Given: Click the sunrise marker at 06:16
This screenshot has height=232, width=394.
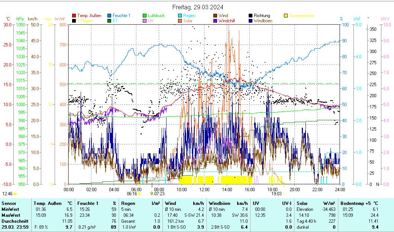Looking at the screenshot, I should pyautogui.click(x=139, y=193).
